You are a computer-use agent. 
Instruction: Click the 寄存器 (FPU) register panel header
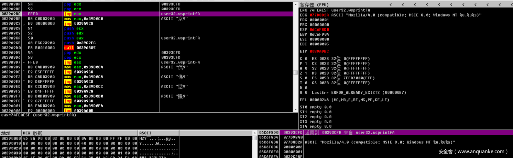click(314, 5)
